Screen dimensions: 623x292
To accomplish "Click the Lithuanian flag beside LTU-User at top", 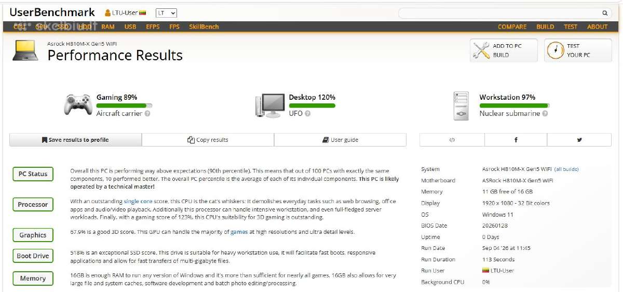I will point(142,13).
